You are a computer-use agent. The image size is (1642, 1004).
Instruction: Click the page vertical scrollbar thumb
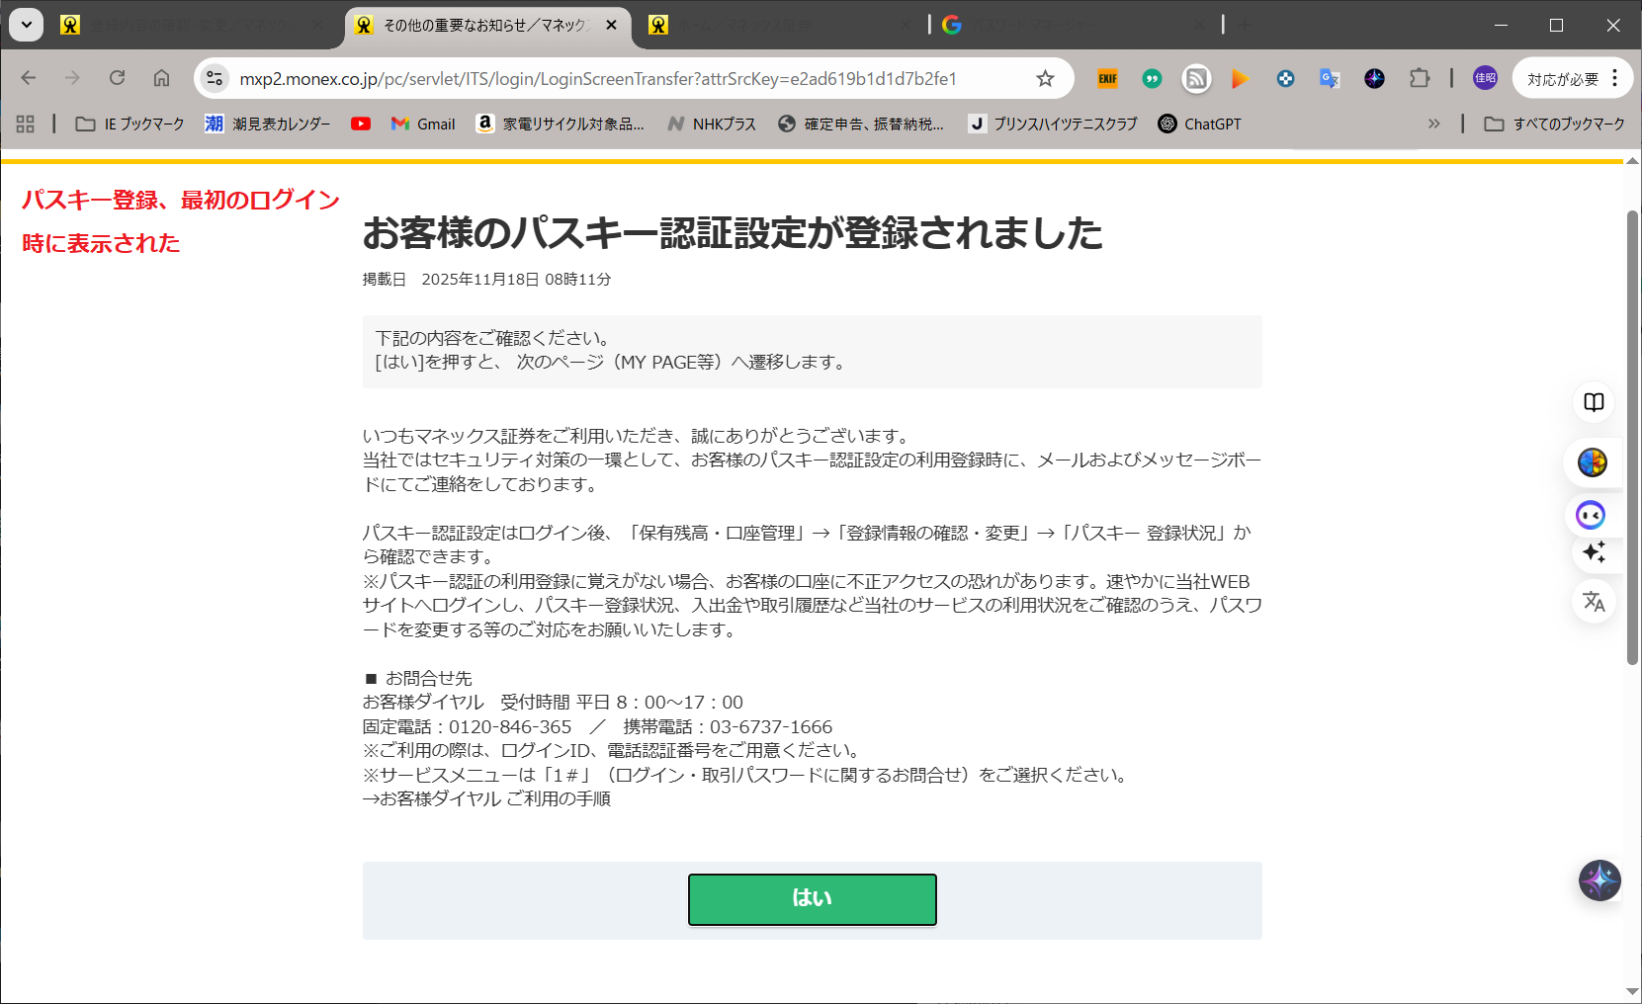point(1632,435)
